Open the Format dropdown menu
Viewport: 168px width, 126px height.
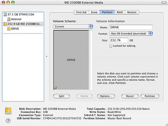point(131,34)
